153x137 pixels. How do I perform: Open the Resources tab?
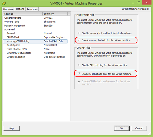pos(32,9)
